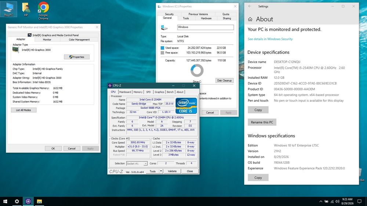
Task: Click Copy under Windows specifications
Action: [258, 177]
